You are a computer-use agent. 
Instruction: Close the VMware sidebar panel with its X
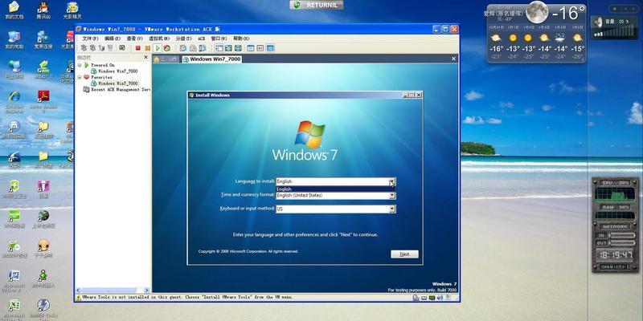(145, 57)
